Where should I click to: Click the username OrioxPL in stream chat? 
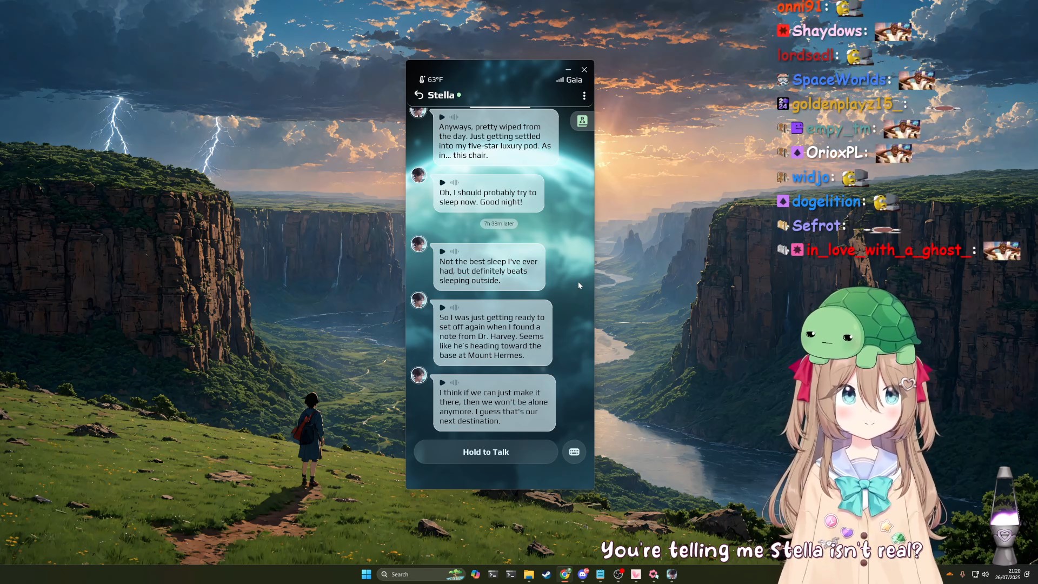pos(834,153)
